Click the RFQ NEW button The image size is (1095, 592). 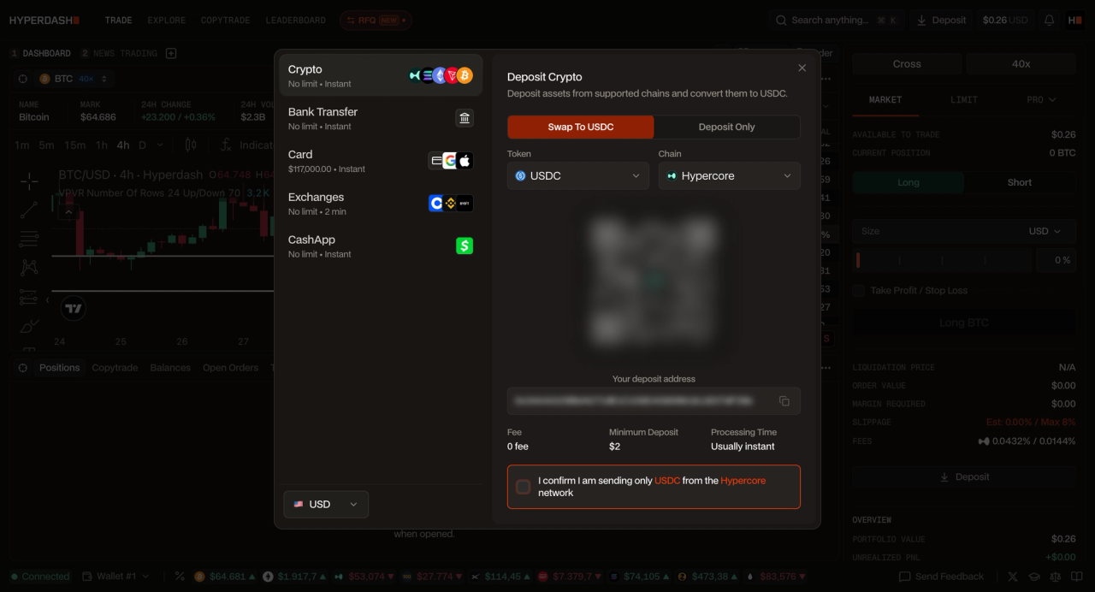[376, 21]
